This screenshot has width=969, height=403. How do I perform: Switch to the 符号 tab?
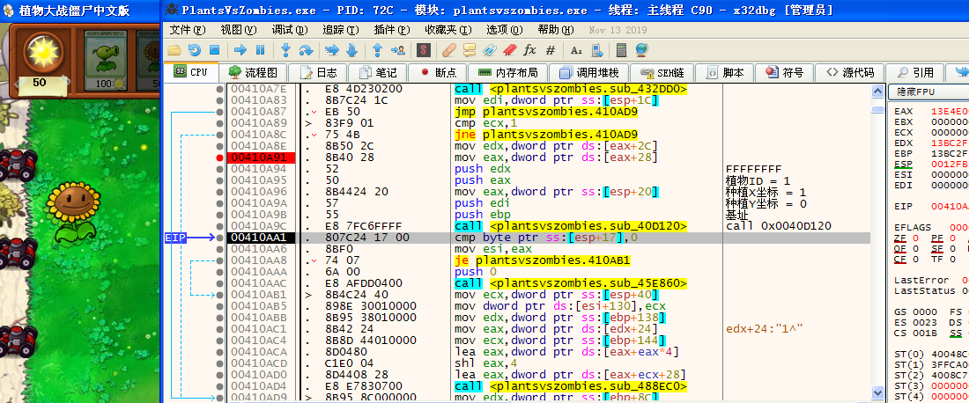point(786,72)
